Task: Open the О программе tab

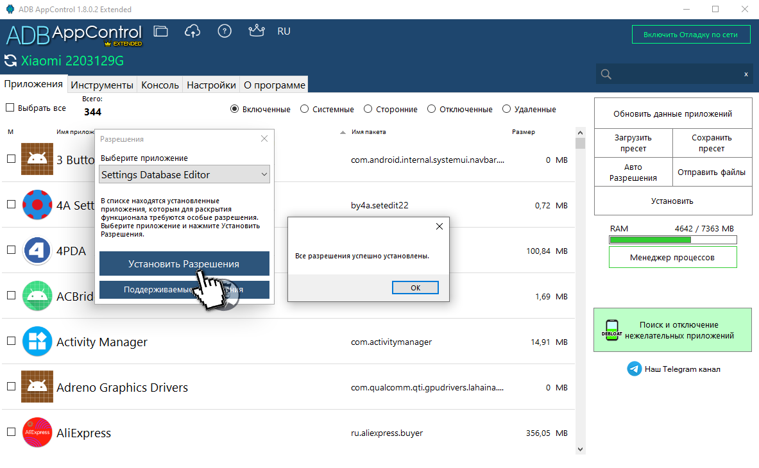Action: pyautogui.click(x=275, y=85)
